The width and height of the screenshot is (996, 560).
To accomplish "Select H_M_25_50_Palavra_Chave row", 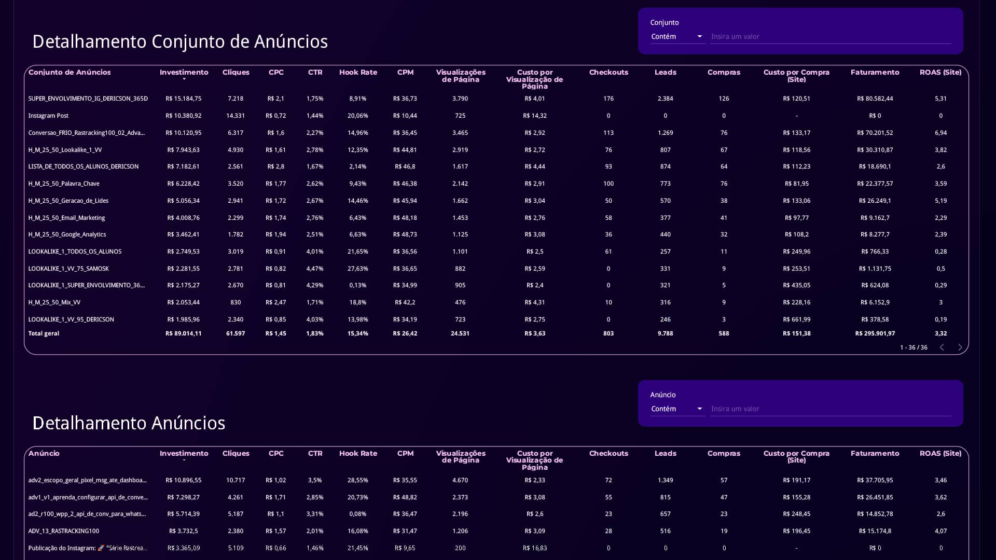I will coord(496,184).
